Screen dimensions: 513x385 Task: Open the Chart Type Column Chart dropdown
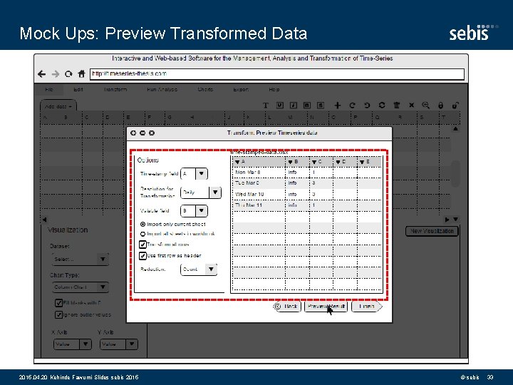coord(80,287)
